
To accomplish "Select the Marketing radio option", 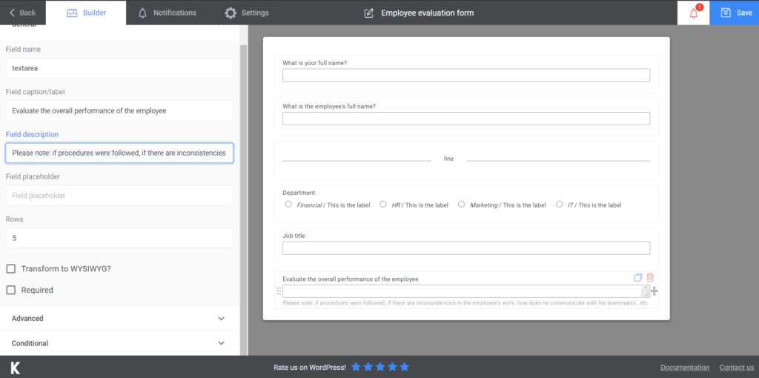I will click(x=461, y=205).
